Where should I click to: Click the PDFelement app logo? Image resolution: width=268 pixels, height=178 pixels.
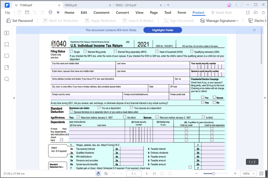(x=7, y=5)
